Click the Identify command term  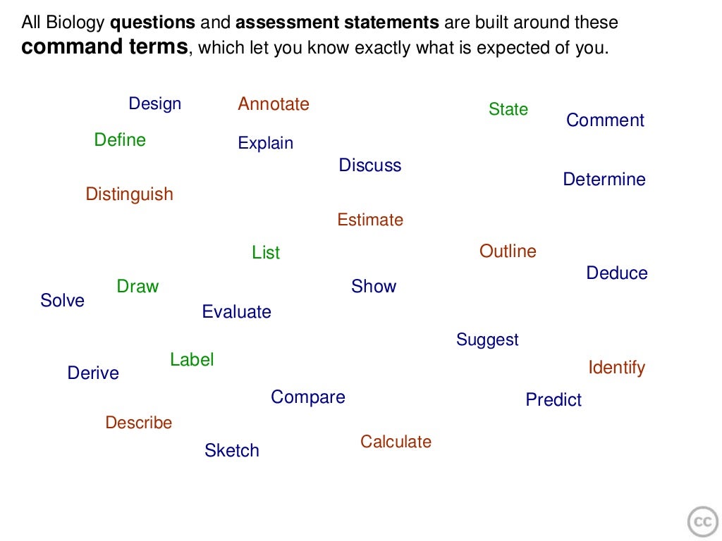617,368
